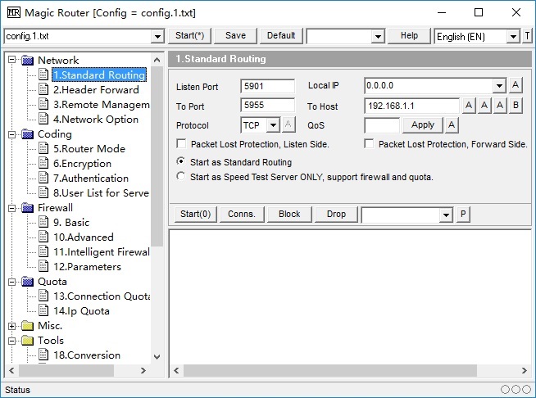Viewport: 536px width, 398px height.
Task: Click the A button next to Local IP
Action: tap(516, 85)
